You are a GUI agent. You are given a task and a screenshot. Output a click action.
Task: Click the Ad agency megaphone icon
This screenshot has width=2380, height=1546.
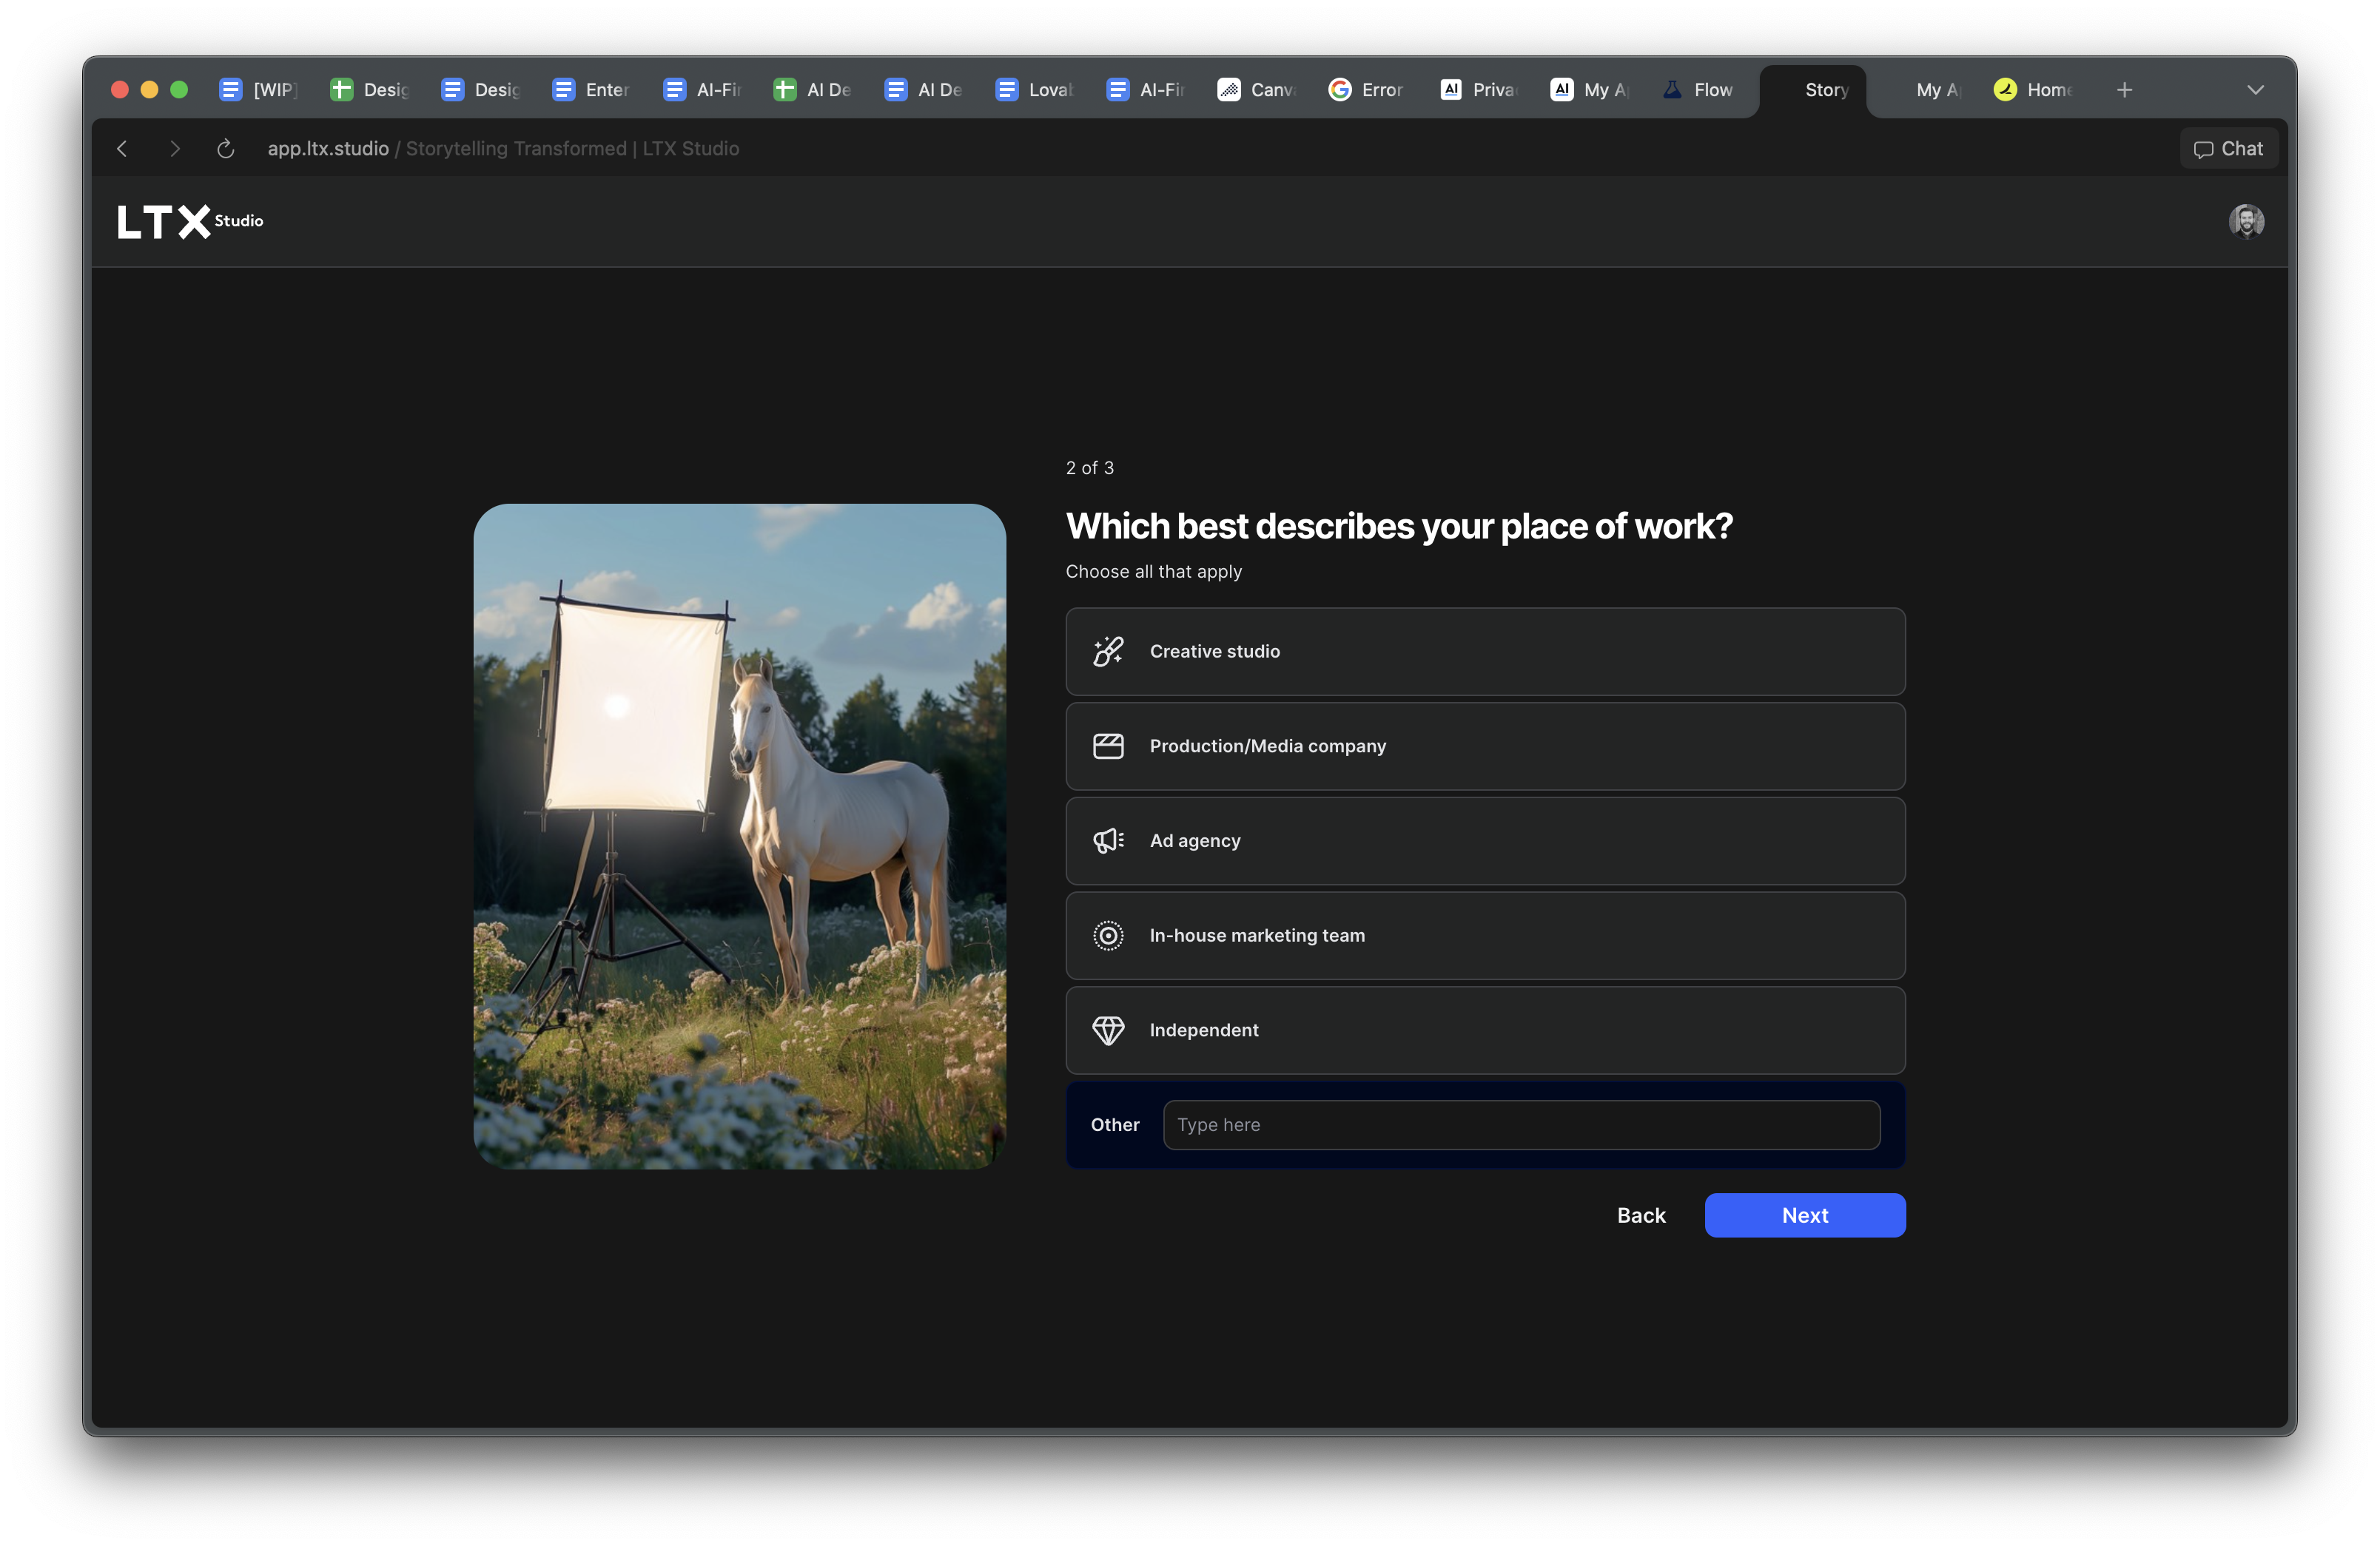pos(1108,840)
